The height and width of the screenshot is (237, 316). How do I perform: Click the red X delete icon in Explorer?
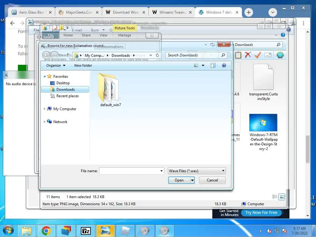click(x=248, y=55)
